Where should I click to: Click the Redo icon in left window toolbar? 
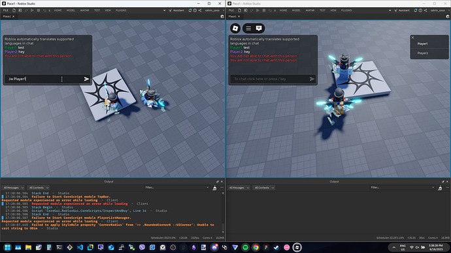[x=26, y=10]
